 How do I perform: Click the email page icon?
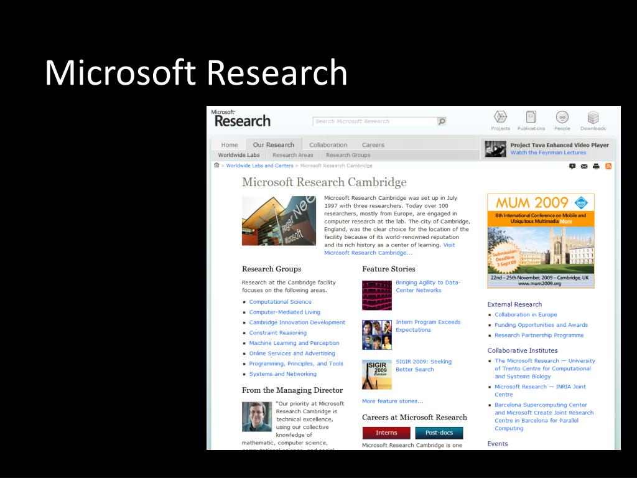584,166
